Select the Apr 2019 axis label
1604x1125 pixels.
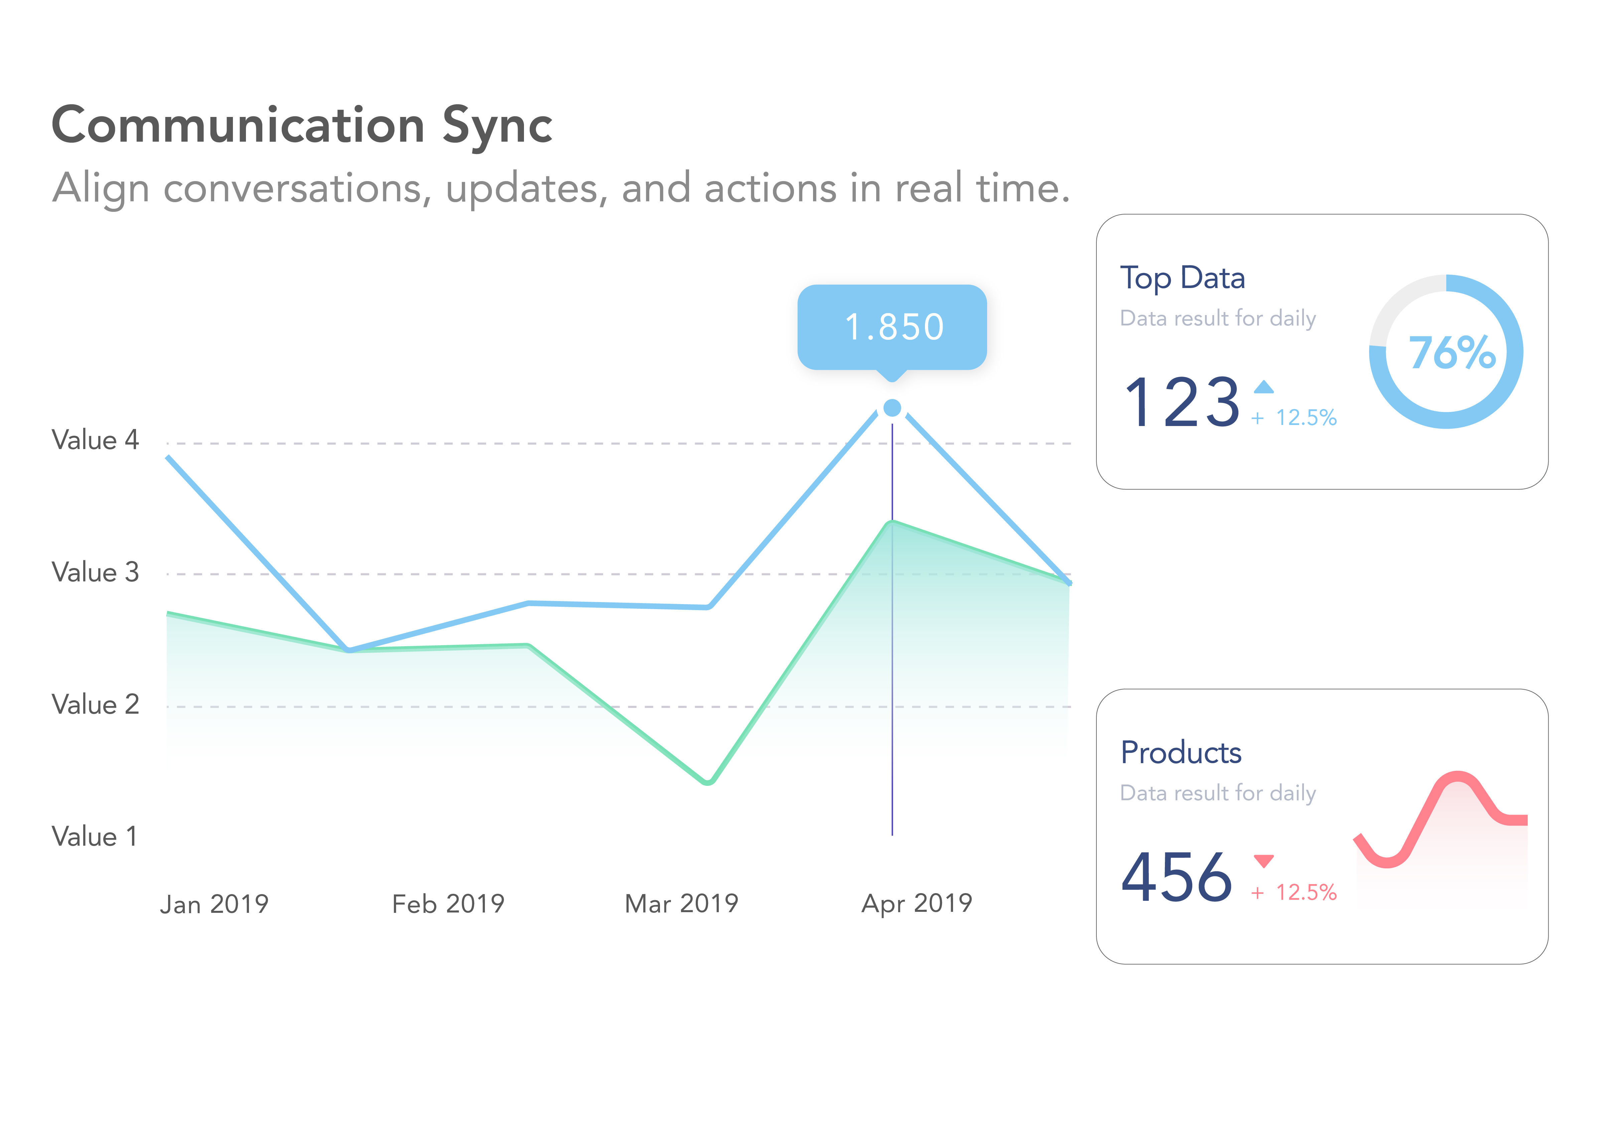coord(917,903)
